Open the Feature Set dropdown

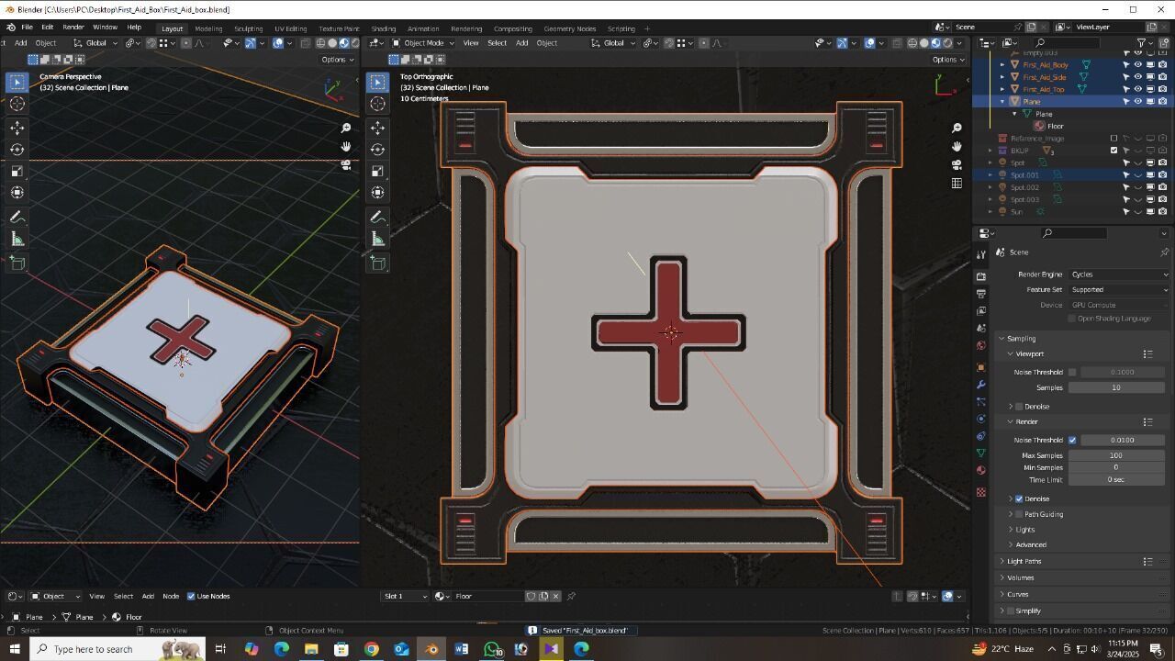click(x=1120, y=289)
